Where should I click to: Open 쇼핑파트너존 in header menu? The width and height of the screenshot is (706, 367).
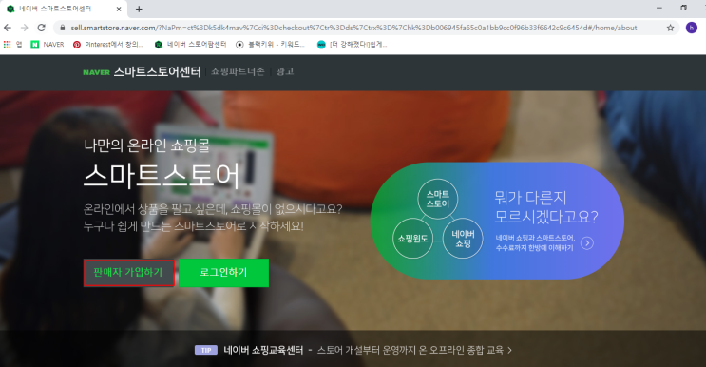click(238, 71)
